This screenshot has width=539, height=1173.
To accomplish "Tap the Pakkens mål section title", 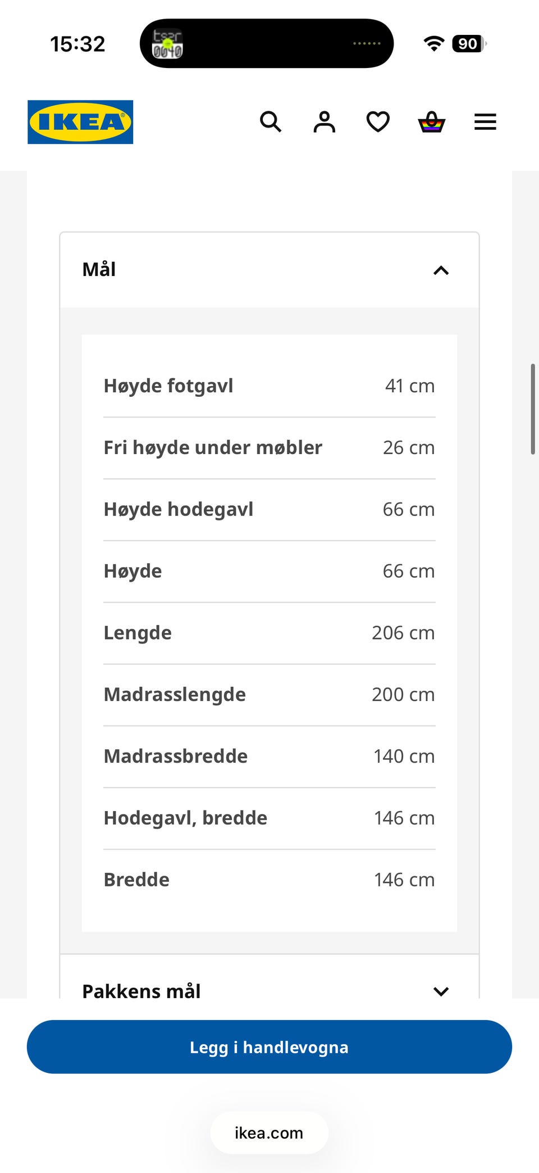I will click(141, 990).
